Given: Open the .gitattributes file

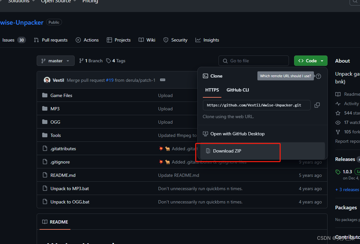Looking at the screenshot, I should [x=63, y=149].
